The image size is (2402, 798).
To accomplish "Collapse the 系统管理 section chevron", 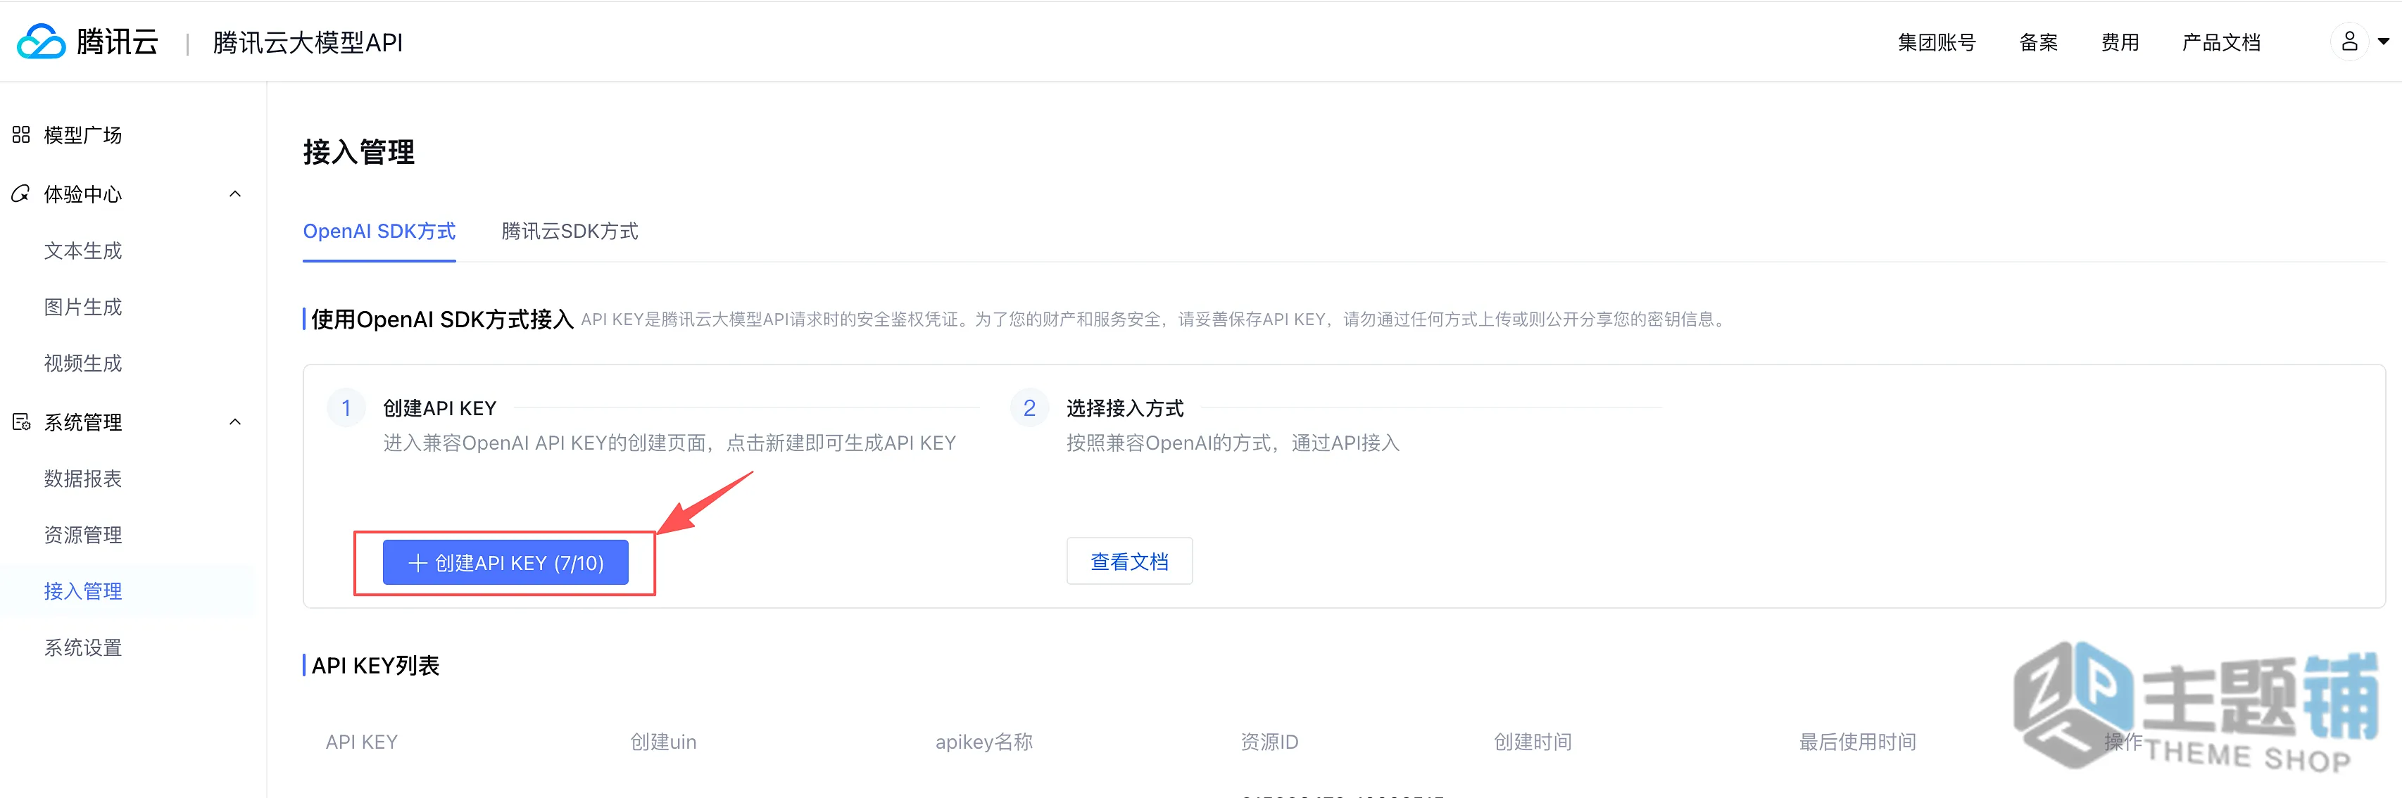I will (x=235, y=422).
